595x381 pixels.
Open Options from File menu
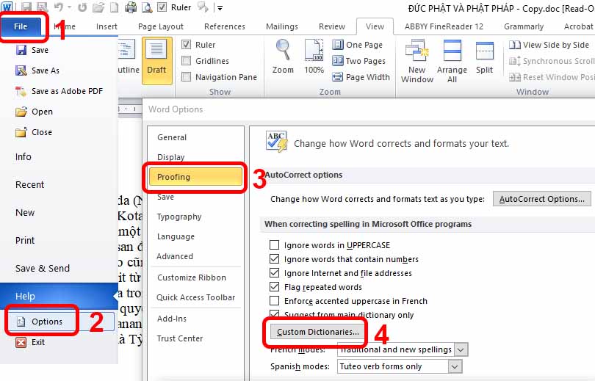(61, 322)
